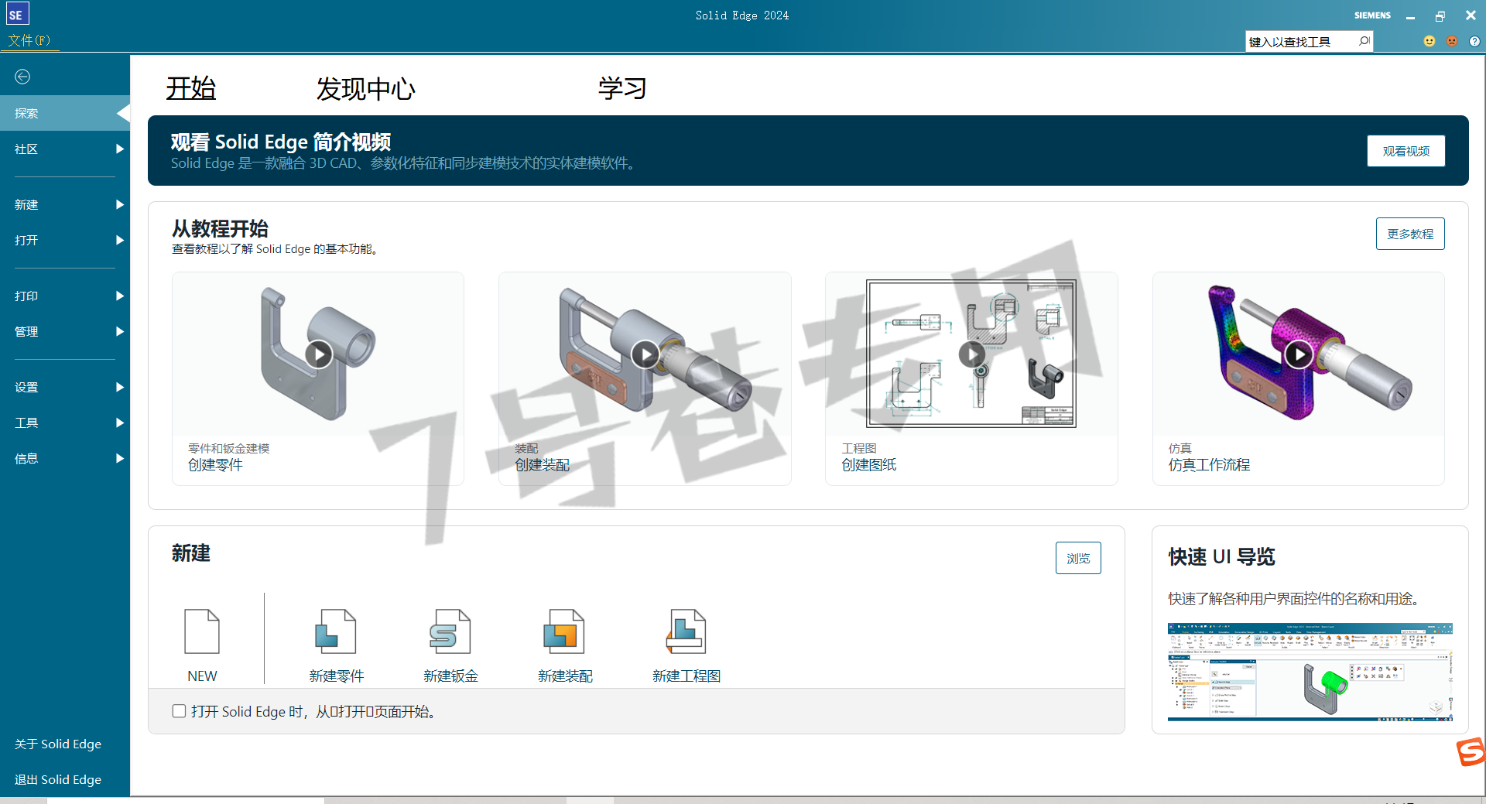Open the 快速 UI 导览 screenshot thumbnail
This screenshot has height=804, width=1486.
(x=1310, y=672)
